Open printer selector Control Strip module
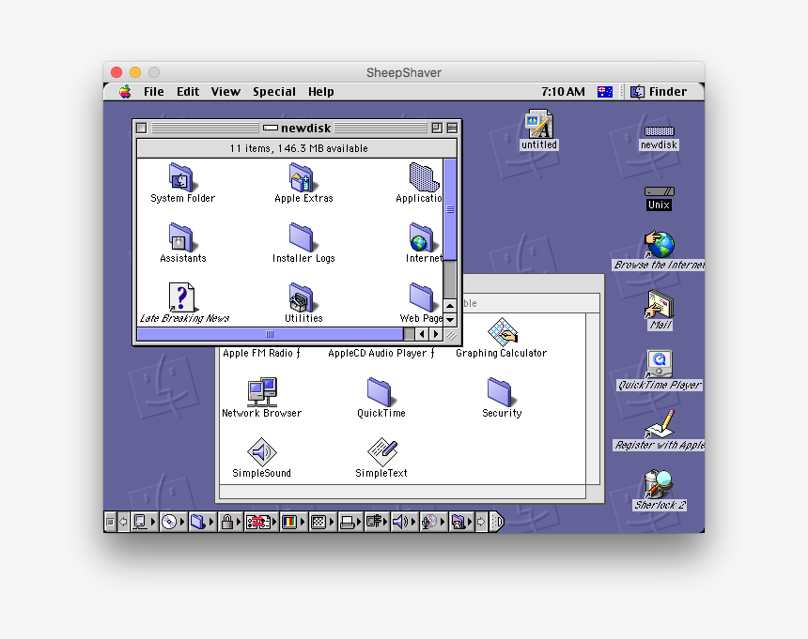This screenshot has width=808, height=639. (351, 523)
